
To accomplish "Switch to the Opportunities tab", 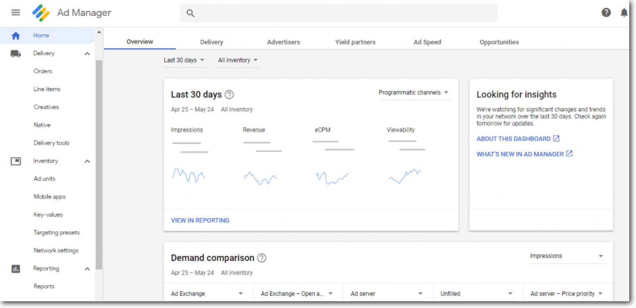I will tap(499, 42).
